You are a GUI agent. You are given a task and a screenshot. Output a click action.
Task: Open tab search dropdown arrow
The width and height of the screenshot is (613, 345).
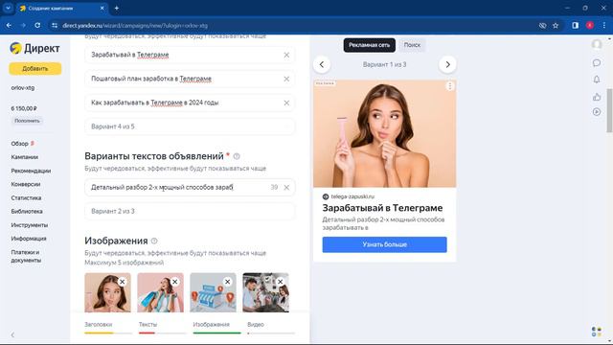pos(8,9)
